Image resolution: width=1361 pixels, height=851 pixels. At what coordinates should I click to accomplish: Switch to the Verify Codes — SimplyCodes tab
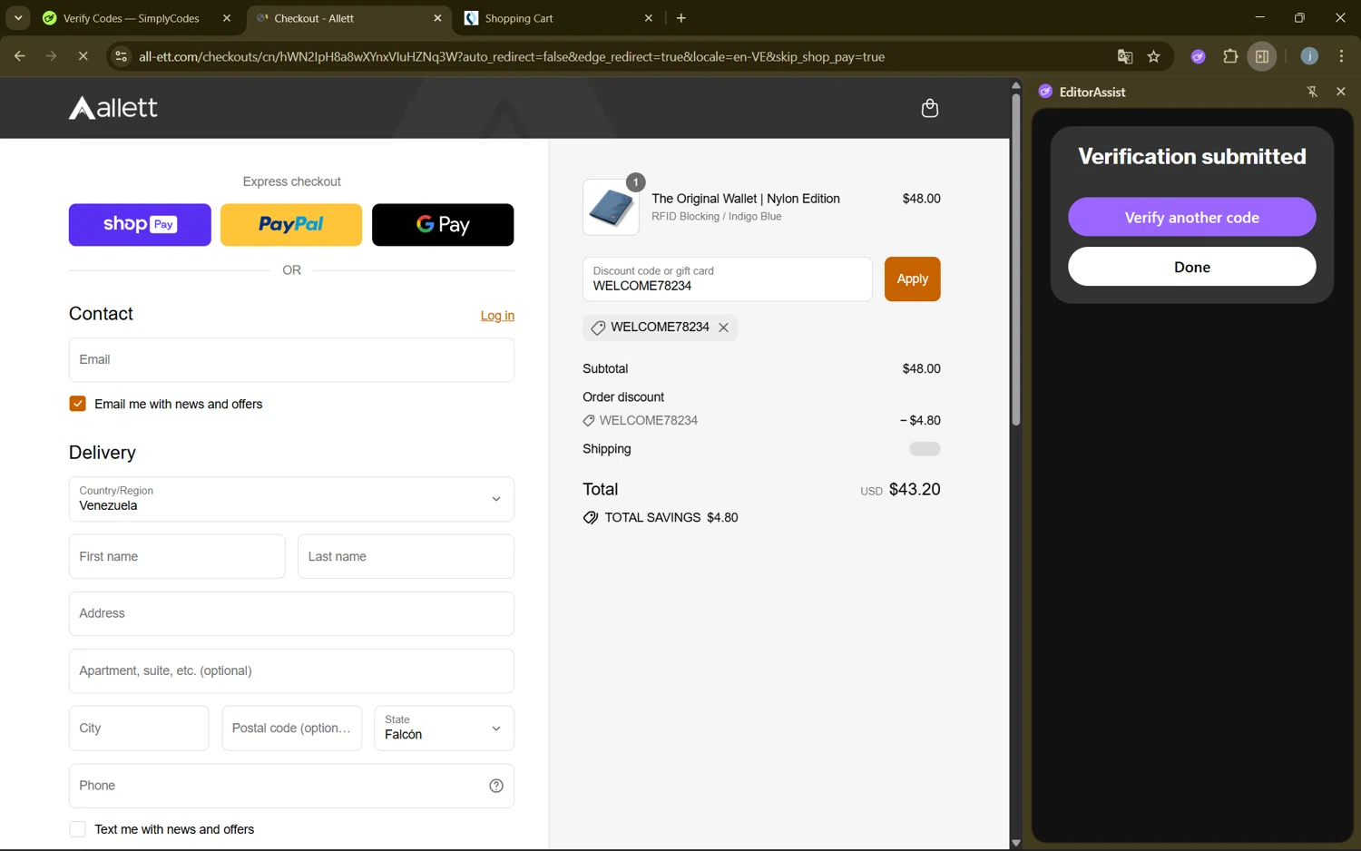click(x=132, y=18)
